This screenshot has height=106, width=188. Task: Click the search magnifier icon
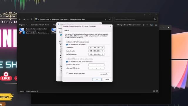(155, 19)
